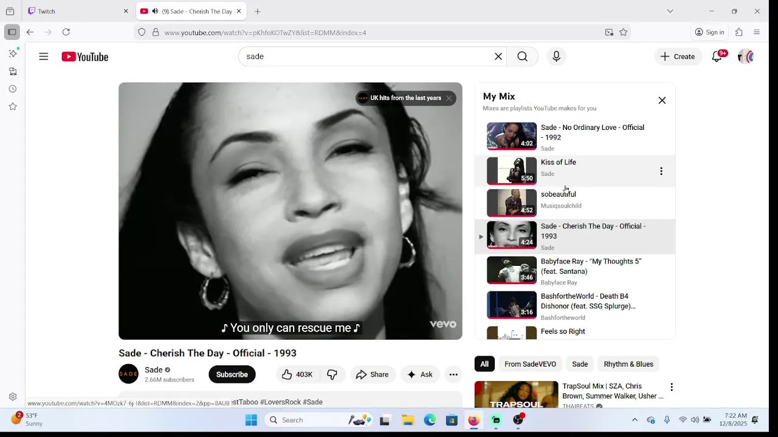778x437 pixels.
Task: Select the All filter chip
Action: (484, 364)
